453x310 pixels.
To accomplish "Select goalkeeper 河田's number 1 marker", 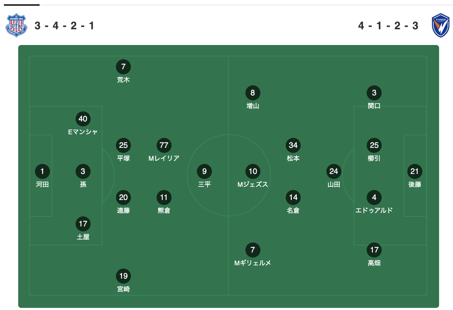I will tap(42, 171).
